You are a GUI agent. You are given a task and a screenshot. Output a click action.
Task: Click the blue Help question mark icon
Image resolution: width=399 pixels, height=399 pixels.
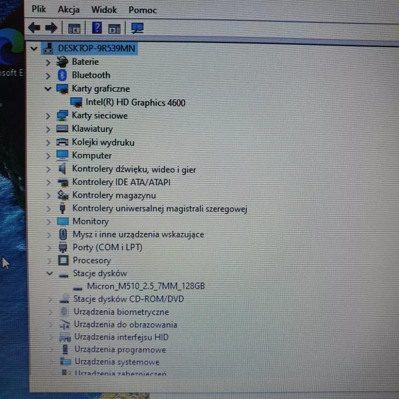97,28
